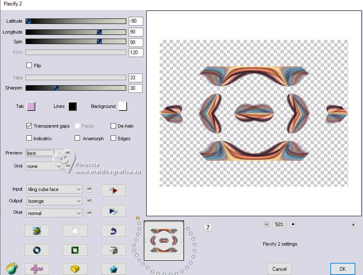Viewport: 363px width, 275px height.
Task: Click the disabled FOV slider track
Action: (76, 52)
